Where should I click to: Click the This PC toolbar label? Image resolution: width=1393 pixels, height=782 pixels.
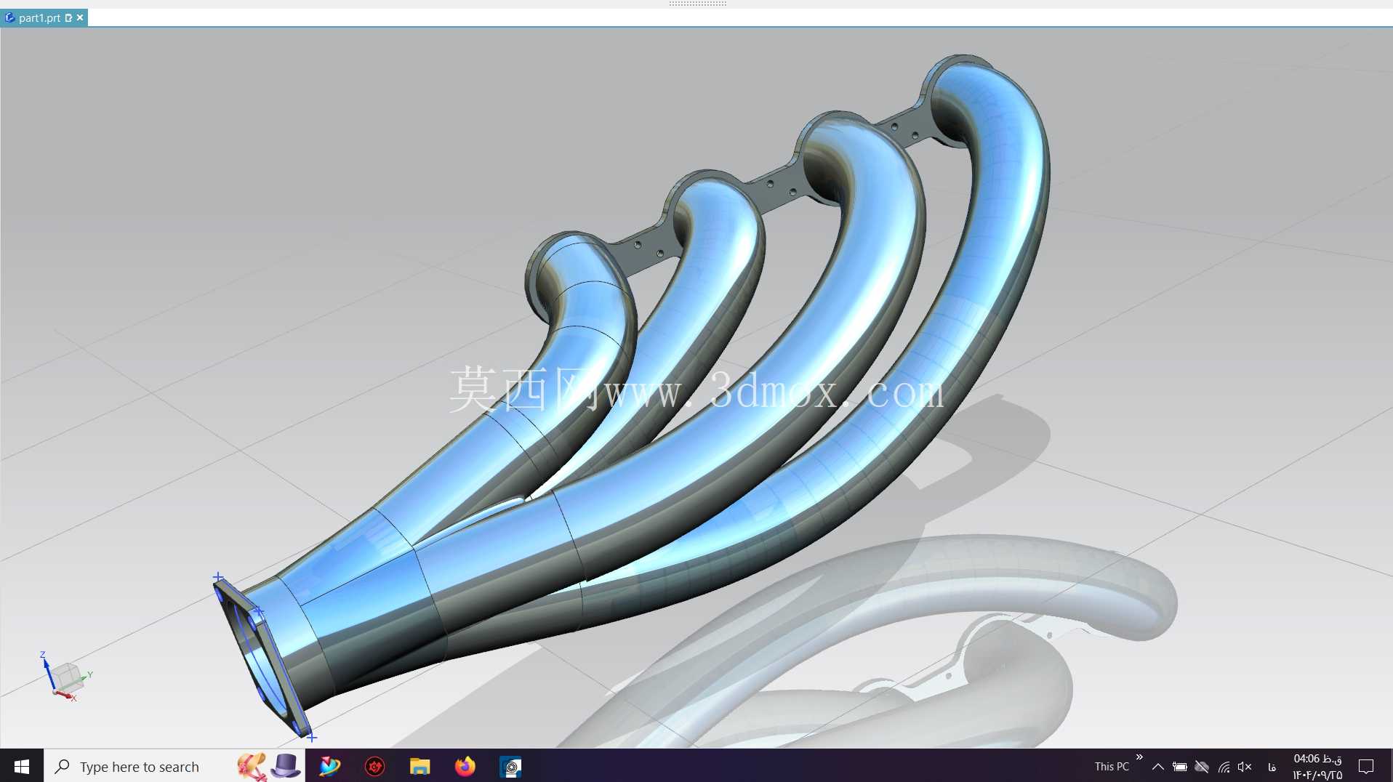1112,767
